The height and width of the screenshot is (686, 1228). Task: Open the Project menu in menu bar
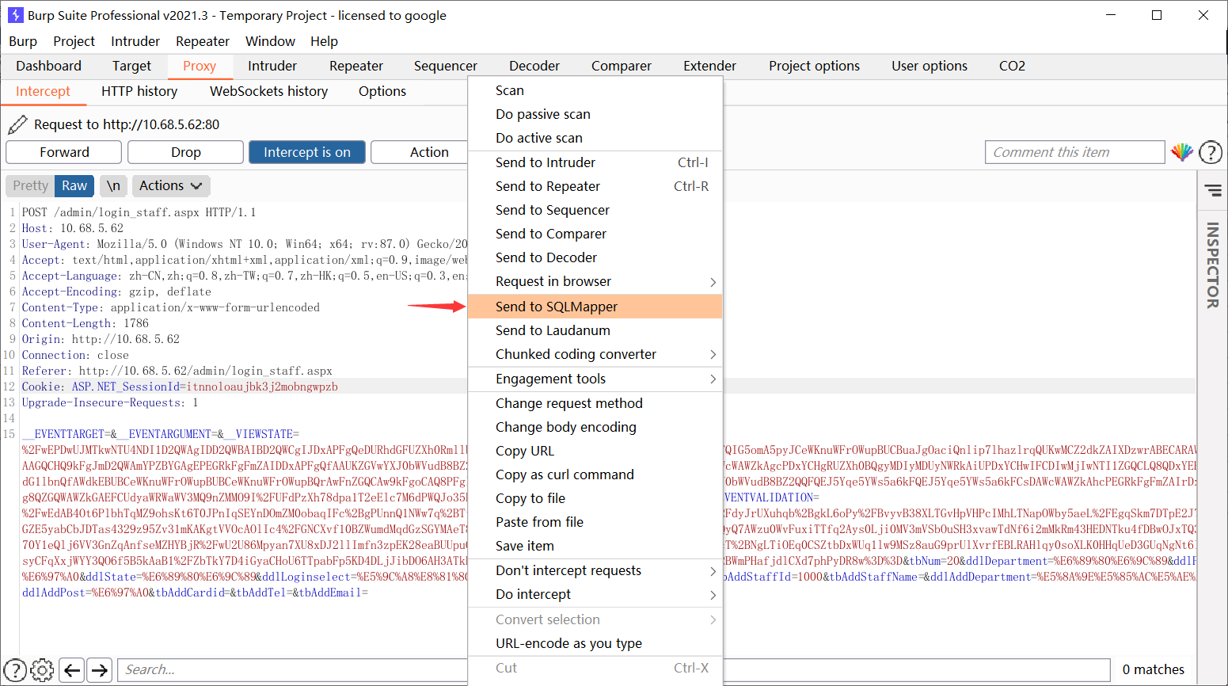pyautogui.click(x=74, y=41)
